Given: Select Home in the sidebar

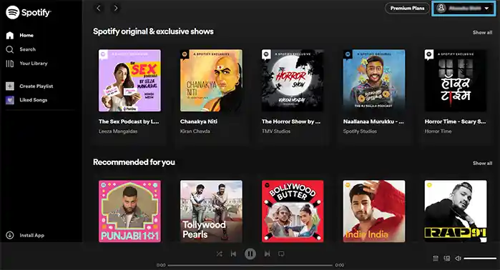Looking at the screenshot, I should 26,35.
